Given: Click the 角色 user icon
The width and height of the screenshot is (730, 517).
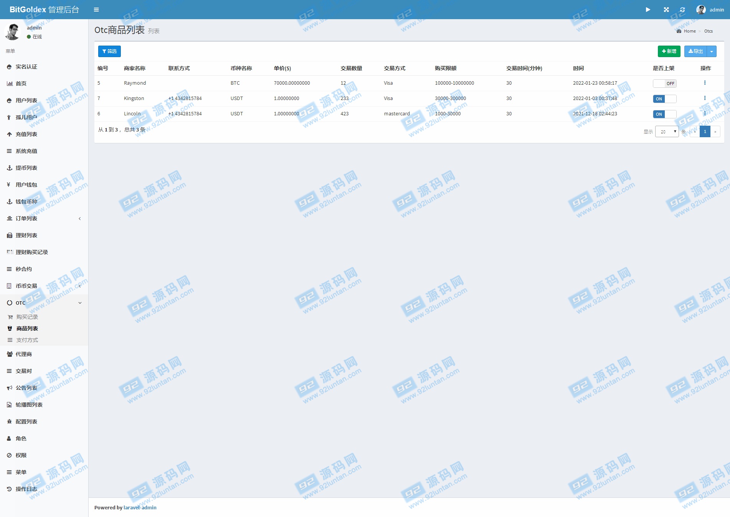Looking at the screenshot, I should (x=9, y=438).
